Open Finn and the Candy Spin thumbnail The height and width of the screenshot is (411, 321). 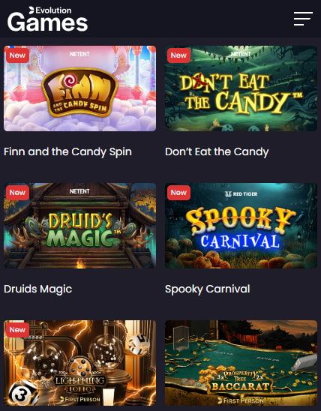coord(80,88)
